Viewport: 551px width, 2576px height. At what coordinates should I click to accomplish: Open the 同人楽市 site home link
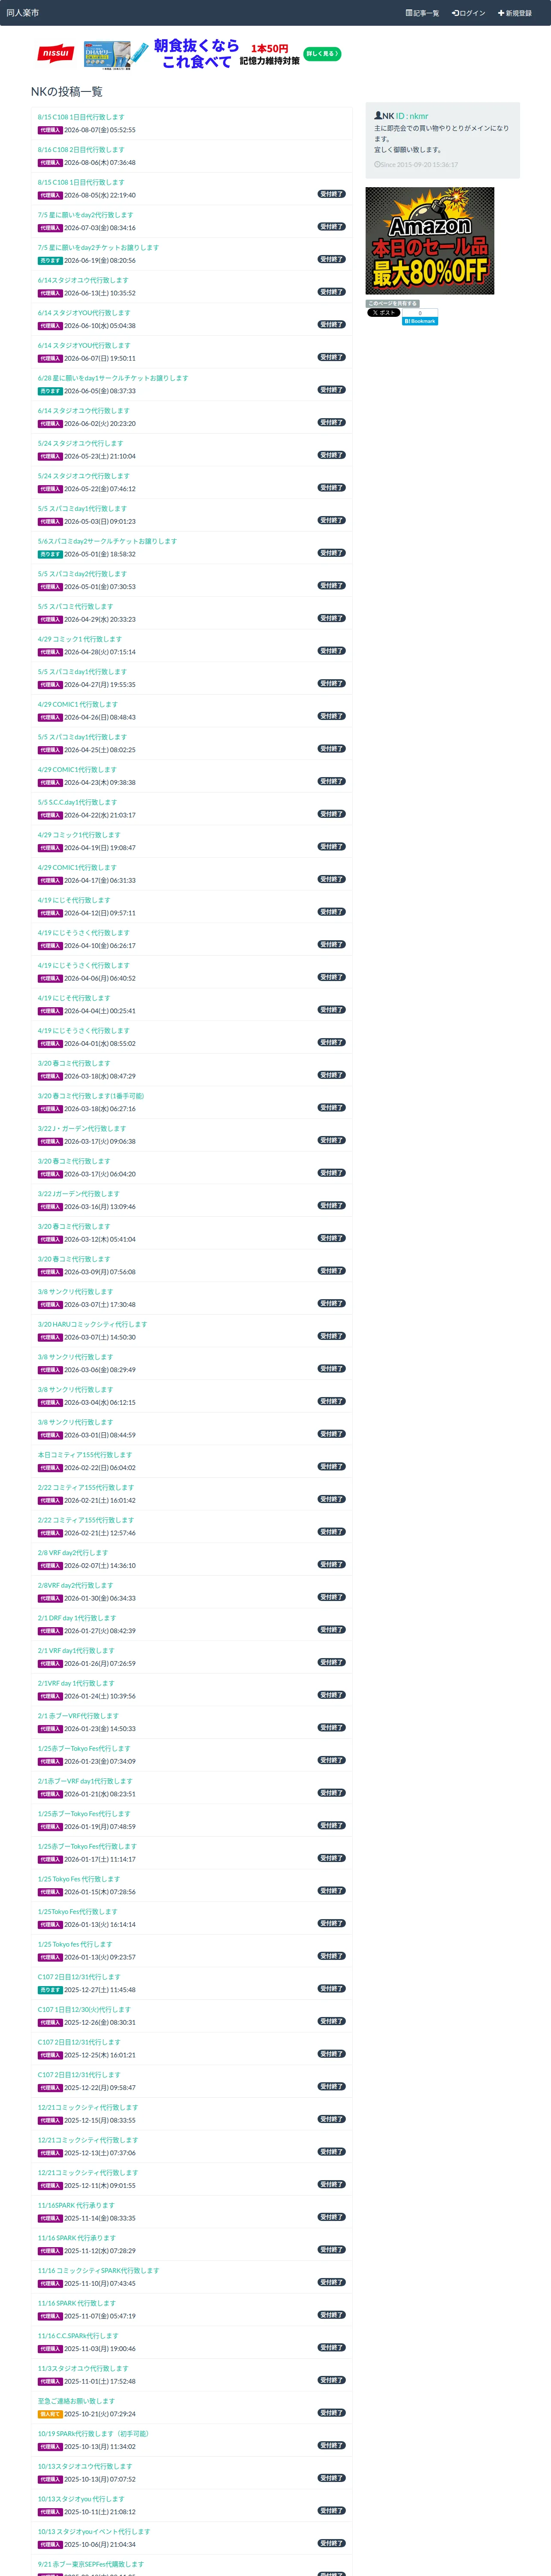22,13
